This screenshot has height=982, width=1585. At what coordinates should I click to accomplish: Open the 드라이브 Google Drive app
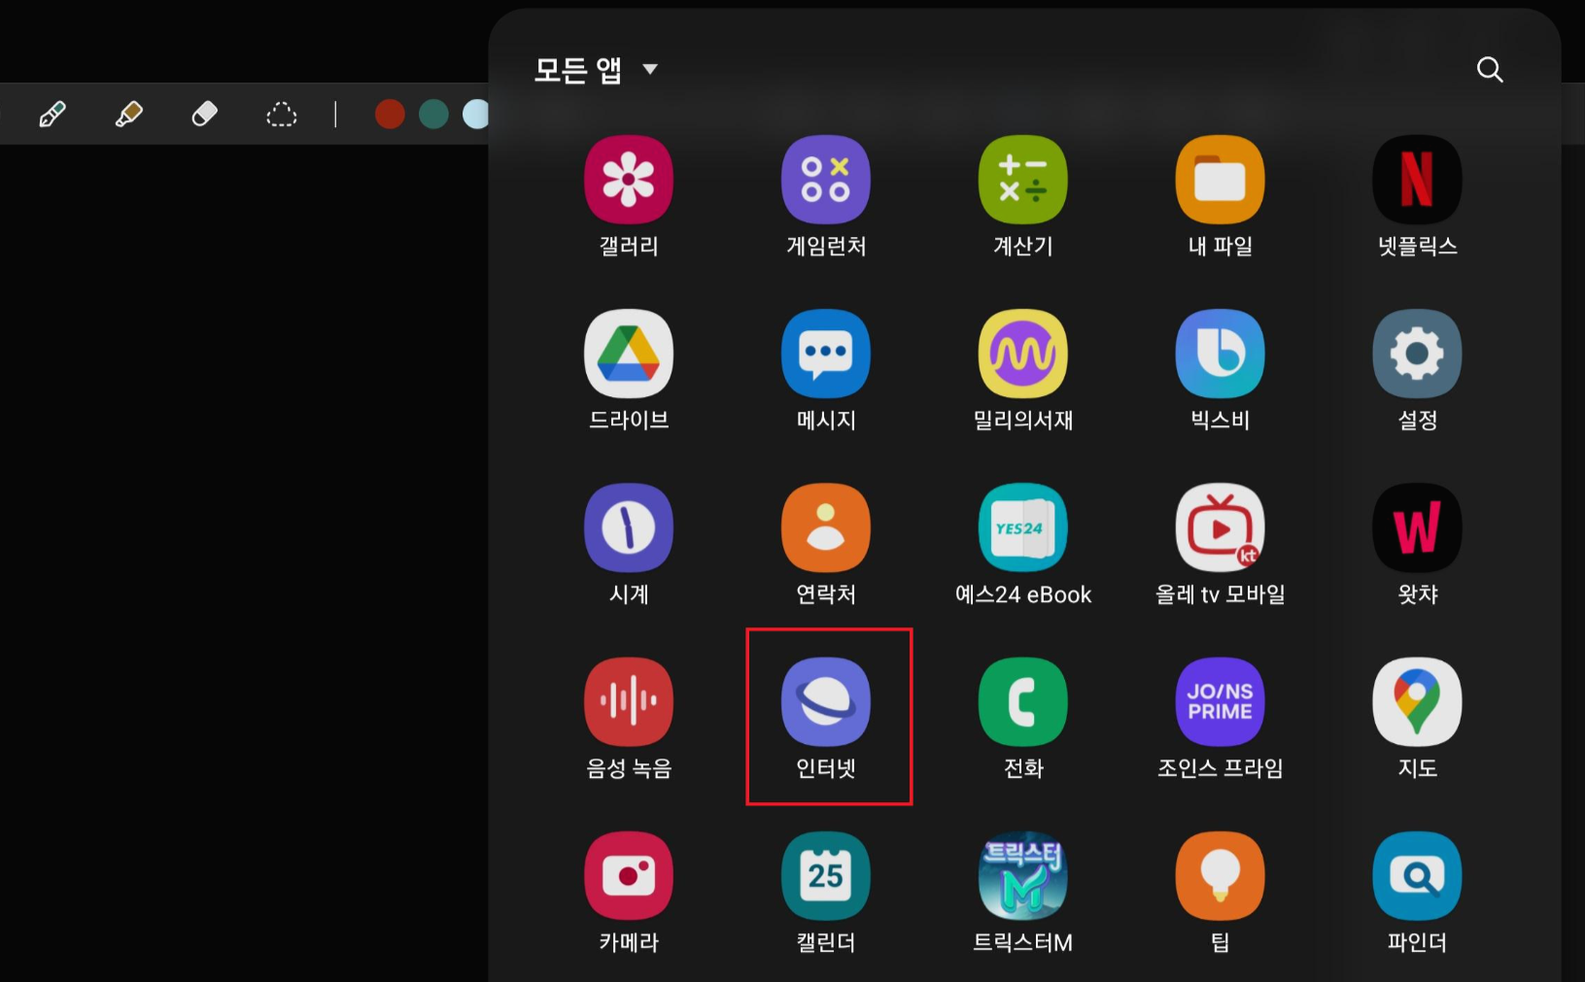pyautogui.click(x=629, y=354)
